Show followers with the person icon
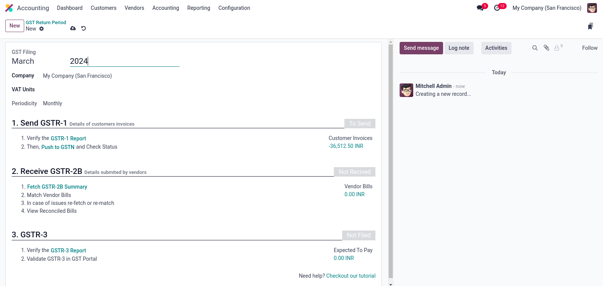 [x=557, y=48]
